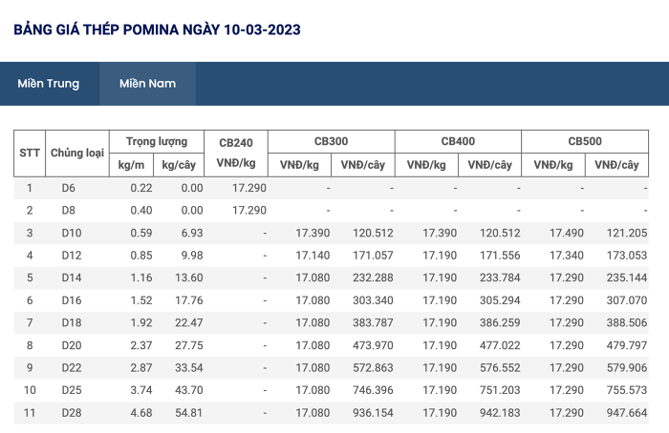
Task: Click the 17.340 CB500 price for D12
Action: [x=567, y=256]
